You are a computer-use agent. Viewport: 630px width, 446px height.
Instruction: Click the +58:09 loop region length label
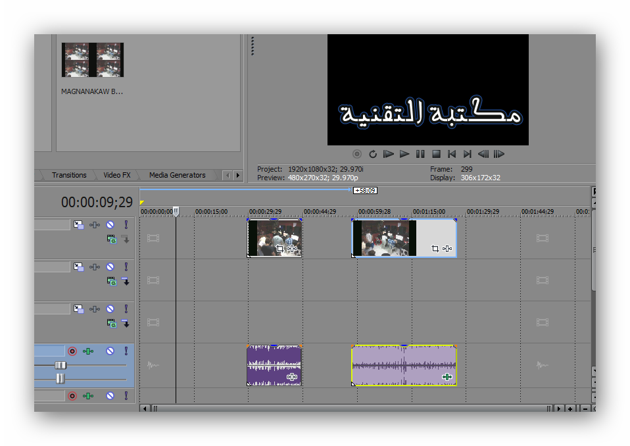pos(365,191)
